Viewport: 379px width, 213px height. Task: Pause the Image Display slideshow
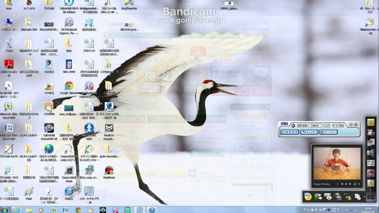click(346, 184)
